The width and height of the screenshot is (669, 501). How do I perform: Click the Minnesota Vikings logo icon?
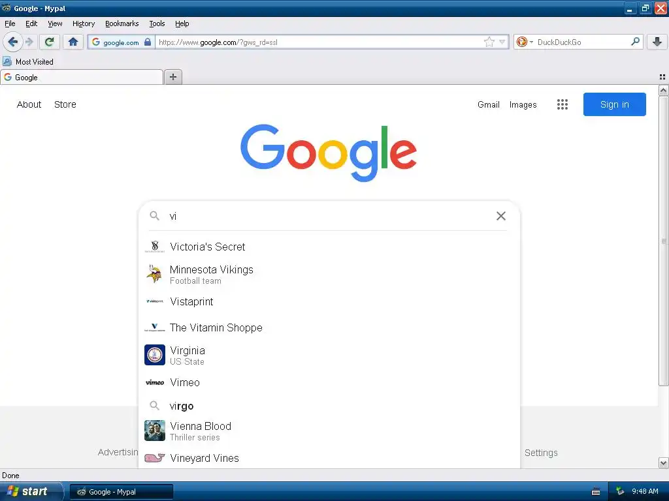point(154,275)
